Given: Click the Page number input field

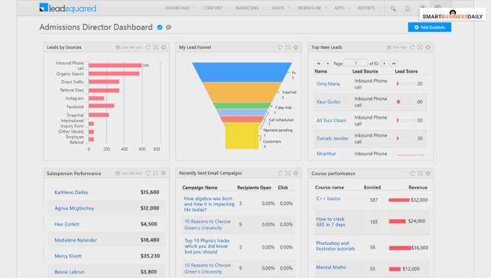Looking at the screenshot, I should coord(356,63).
